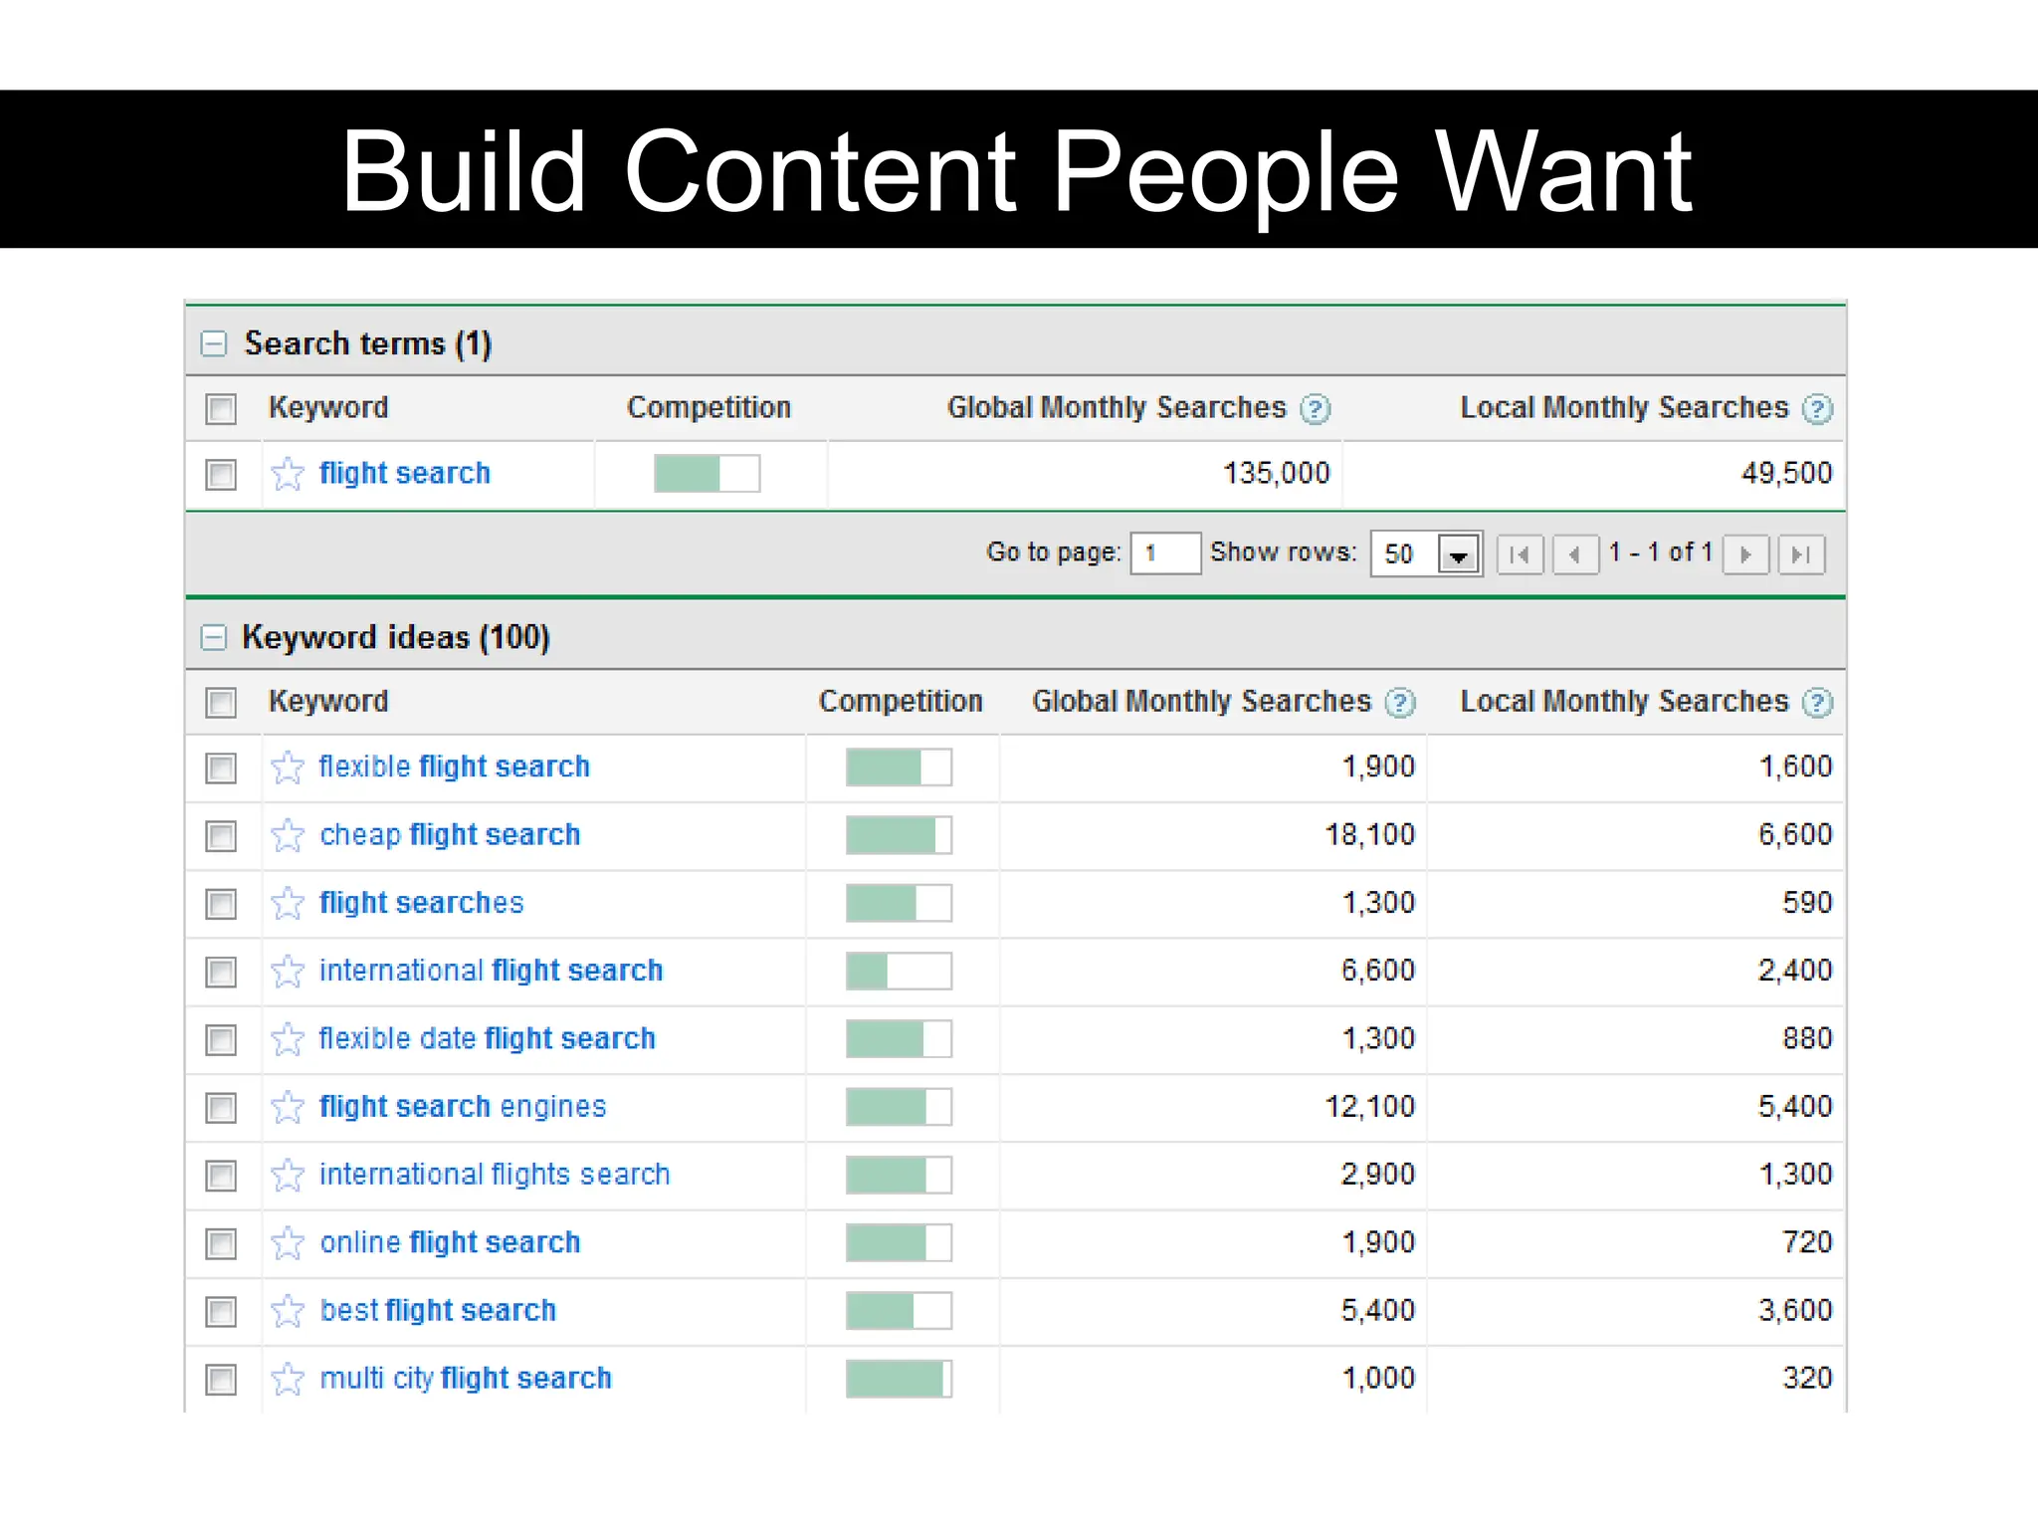Click the 18,100 global searches cell
This screenshot has width=2038, height=1529.
tap(1369, 835)
